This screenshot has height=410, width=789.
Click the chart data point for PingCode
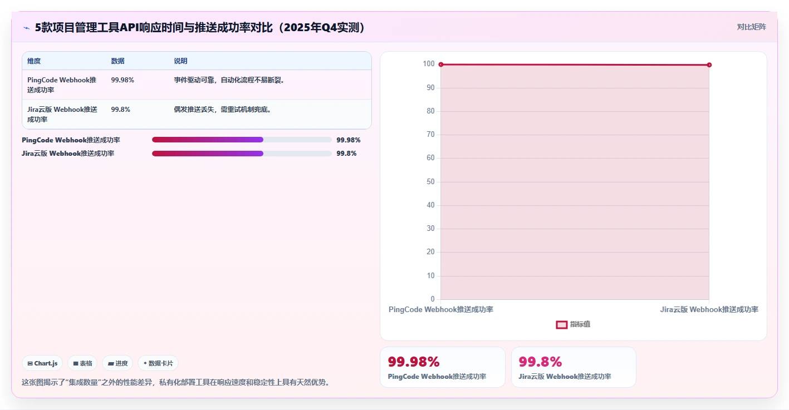coord(441,65)
